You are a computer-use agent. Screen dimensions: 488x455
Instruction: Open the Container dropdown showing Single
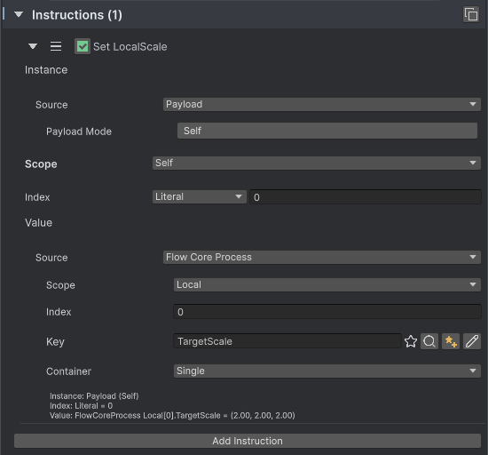click(327, 371)
